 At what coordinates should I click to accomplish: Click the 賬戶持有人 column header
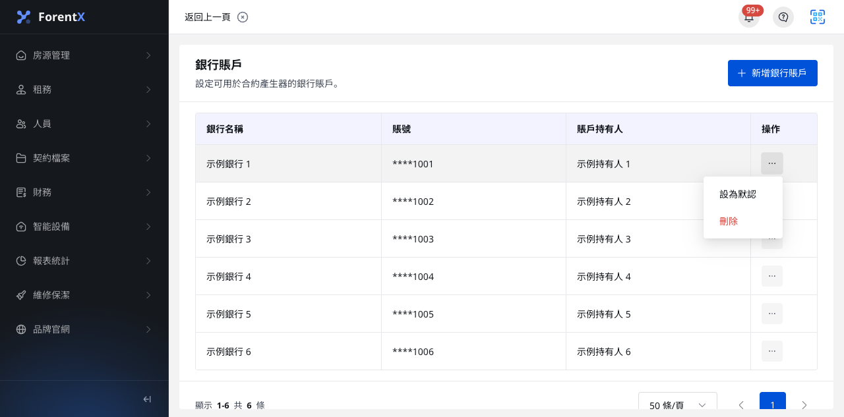pos(659,129)
